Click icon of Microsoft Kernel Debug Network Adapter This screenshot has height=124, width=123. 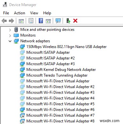(22, 70)
